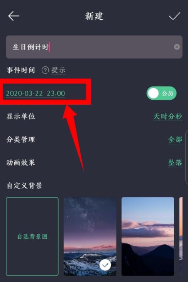Tap the scroll handle on the right edge
The image size is (188, 282).
pos(186,156)
